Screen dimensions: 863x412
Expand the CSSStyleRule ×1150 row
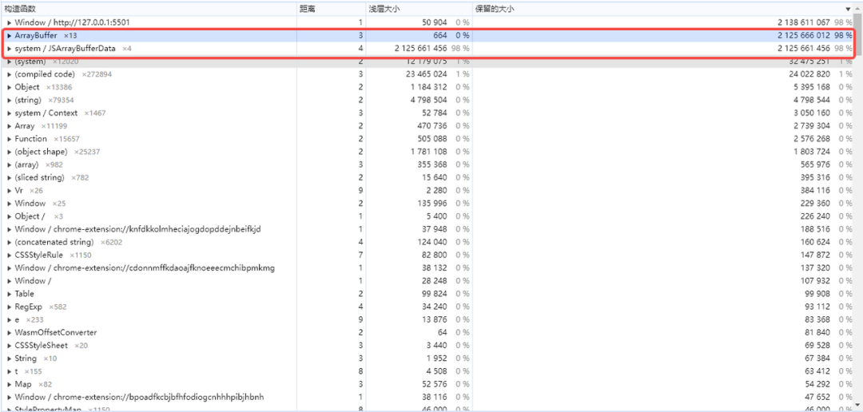[10, 256]
